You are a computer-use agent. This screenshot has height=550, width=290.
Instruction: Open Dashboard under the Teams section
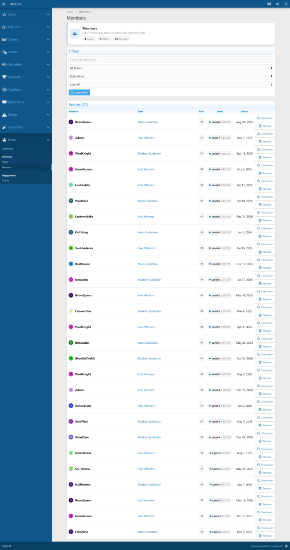tap(7, 149)
